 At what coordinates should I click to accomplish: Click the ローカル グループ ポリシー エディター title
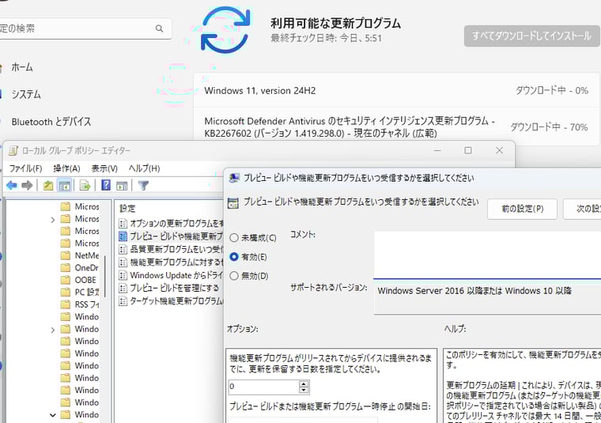[x=76, y=150]
